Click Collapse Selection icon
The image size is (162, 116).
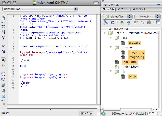(x=3, y=32)
